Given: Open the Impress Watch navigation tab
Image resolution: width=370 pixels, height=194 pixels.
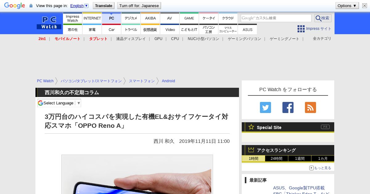Looking at the screenshot, I should [x=72, y=18].
